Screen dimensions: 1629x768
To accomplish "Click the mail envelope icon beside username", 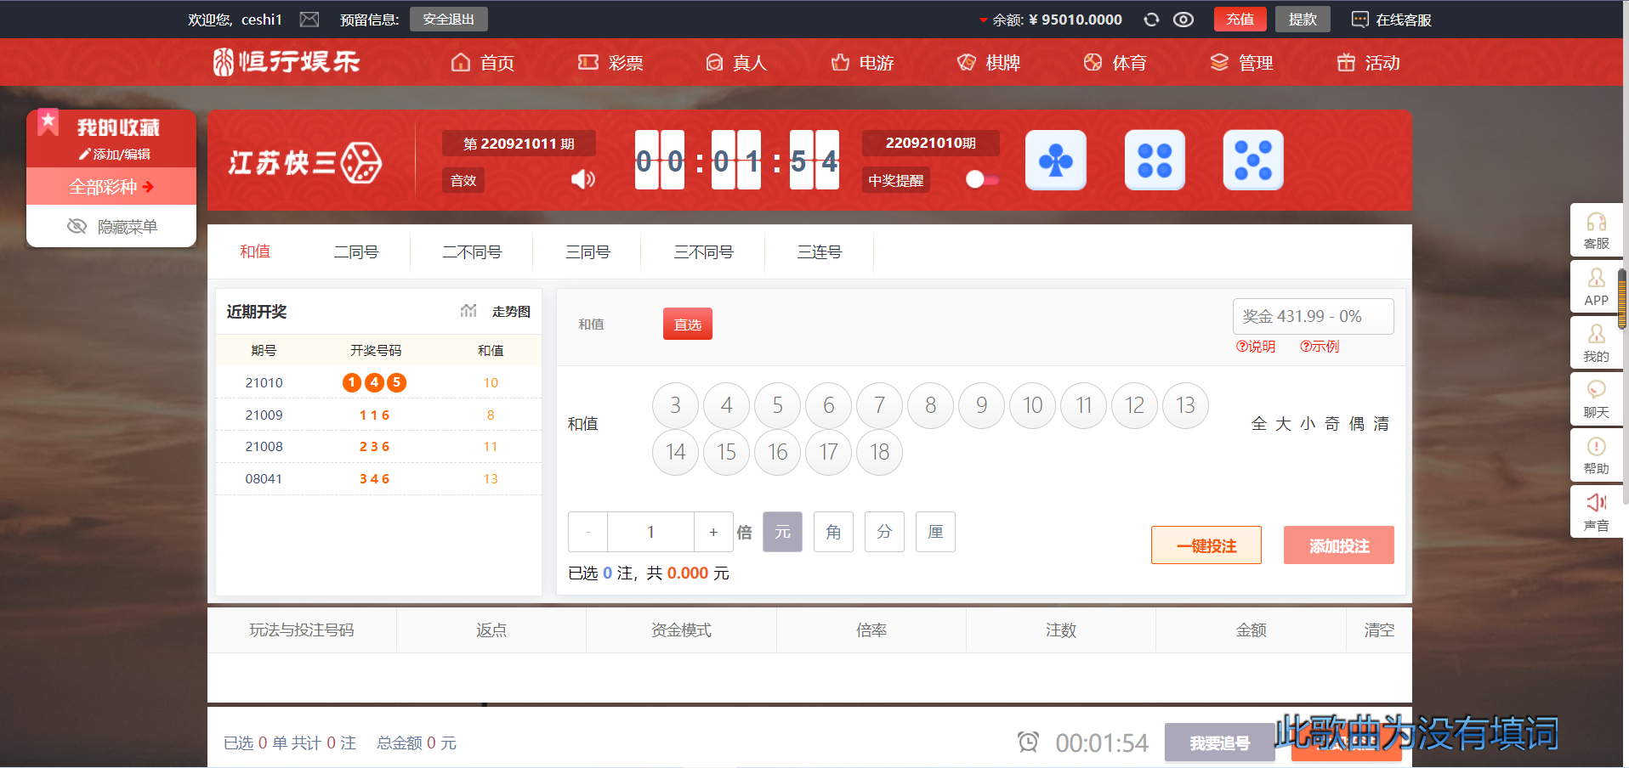I will click(x=309, y=20).
